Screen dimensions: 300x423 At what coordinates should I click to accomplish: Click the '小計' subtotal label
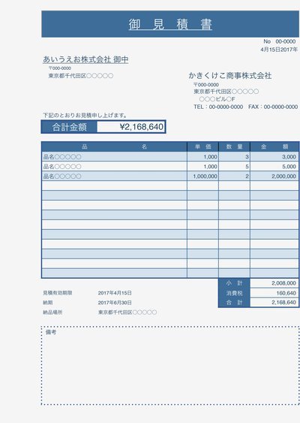[234, 283]
